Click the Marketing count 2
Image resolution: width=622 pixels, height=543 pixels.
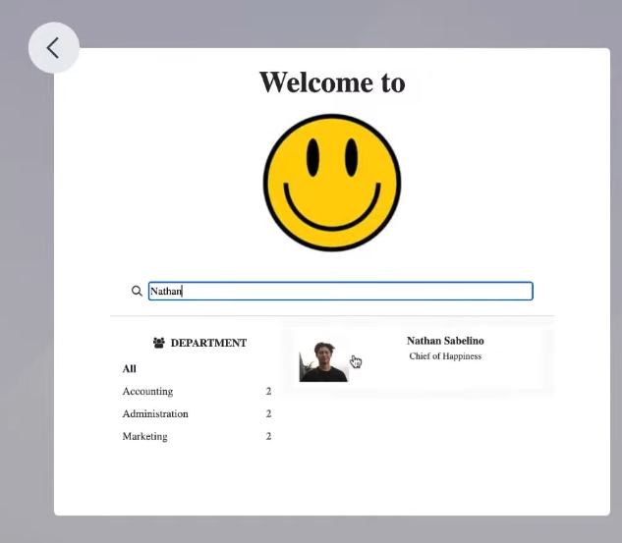click(x=268, y=436)
